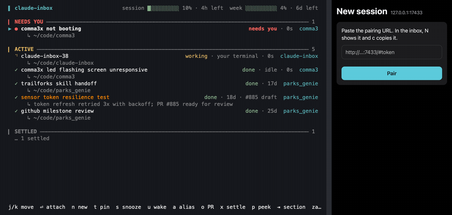Click the spinner icon beside claude-inbox-38
Screen dimensions: 452x215
(x=16, y=55)
